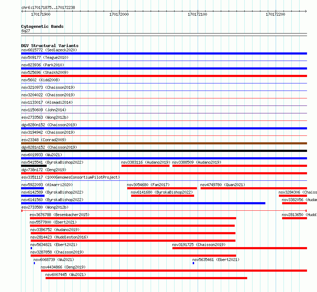This screenshot has height=292, width=317.
Task: Click the red nsv3383116 variant bar
Action: [145, 166]
